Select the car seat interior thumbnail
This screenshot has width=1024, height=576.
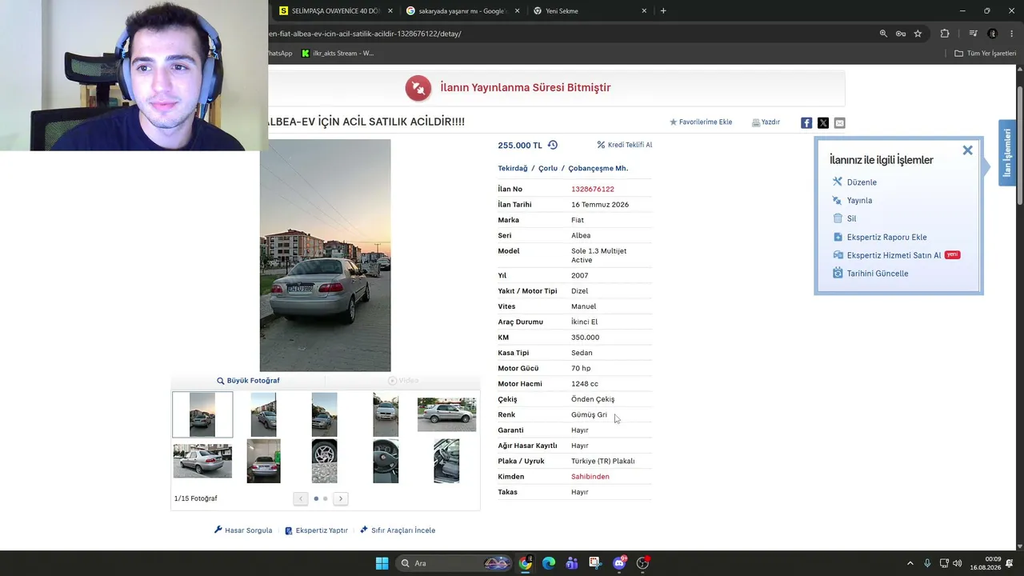click(x=446, y=461)
